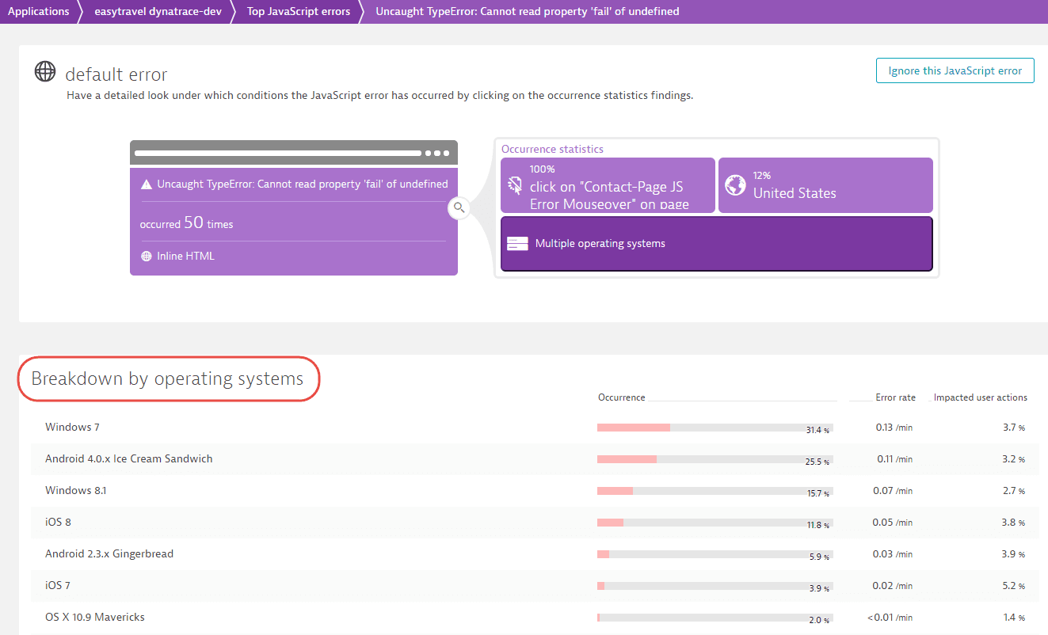Click the Android 2.3.x Gingerbread occurrence bar
The width and height of the screenshot is (1048, 635).
coord(715,554)
